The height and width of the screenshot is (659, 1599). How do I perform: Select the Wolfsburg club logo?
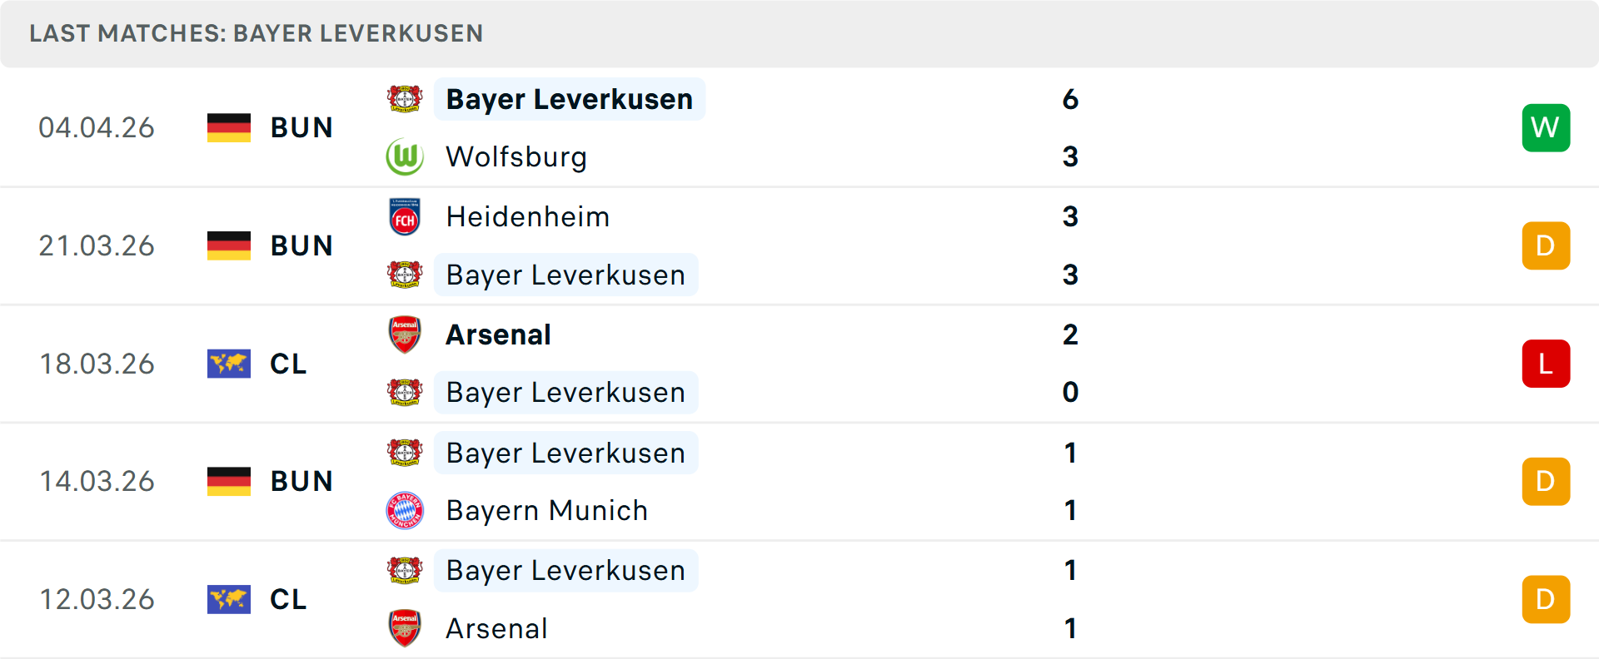(405, 156)
